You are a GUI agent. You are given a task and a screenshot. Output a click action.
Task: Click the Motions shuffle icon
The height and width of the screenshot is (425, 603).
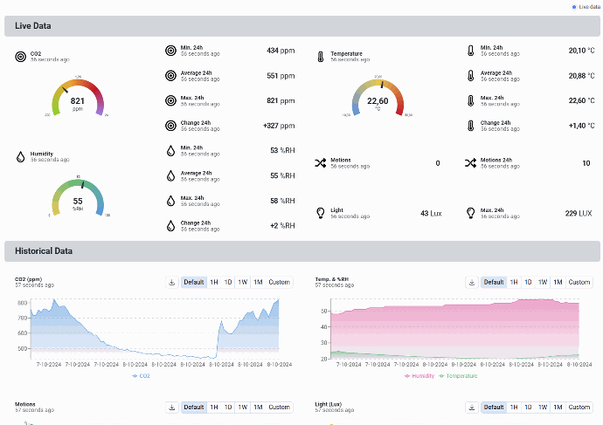(321, 163)
